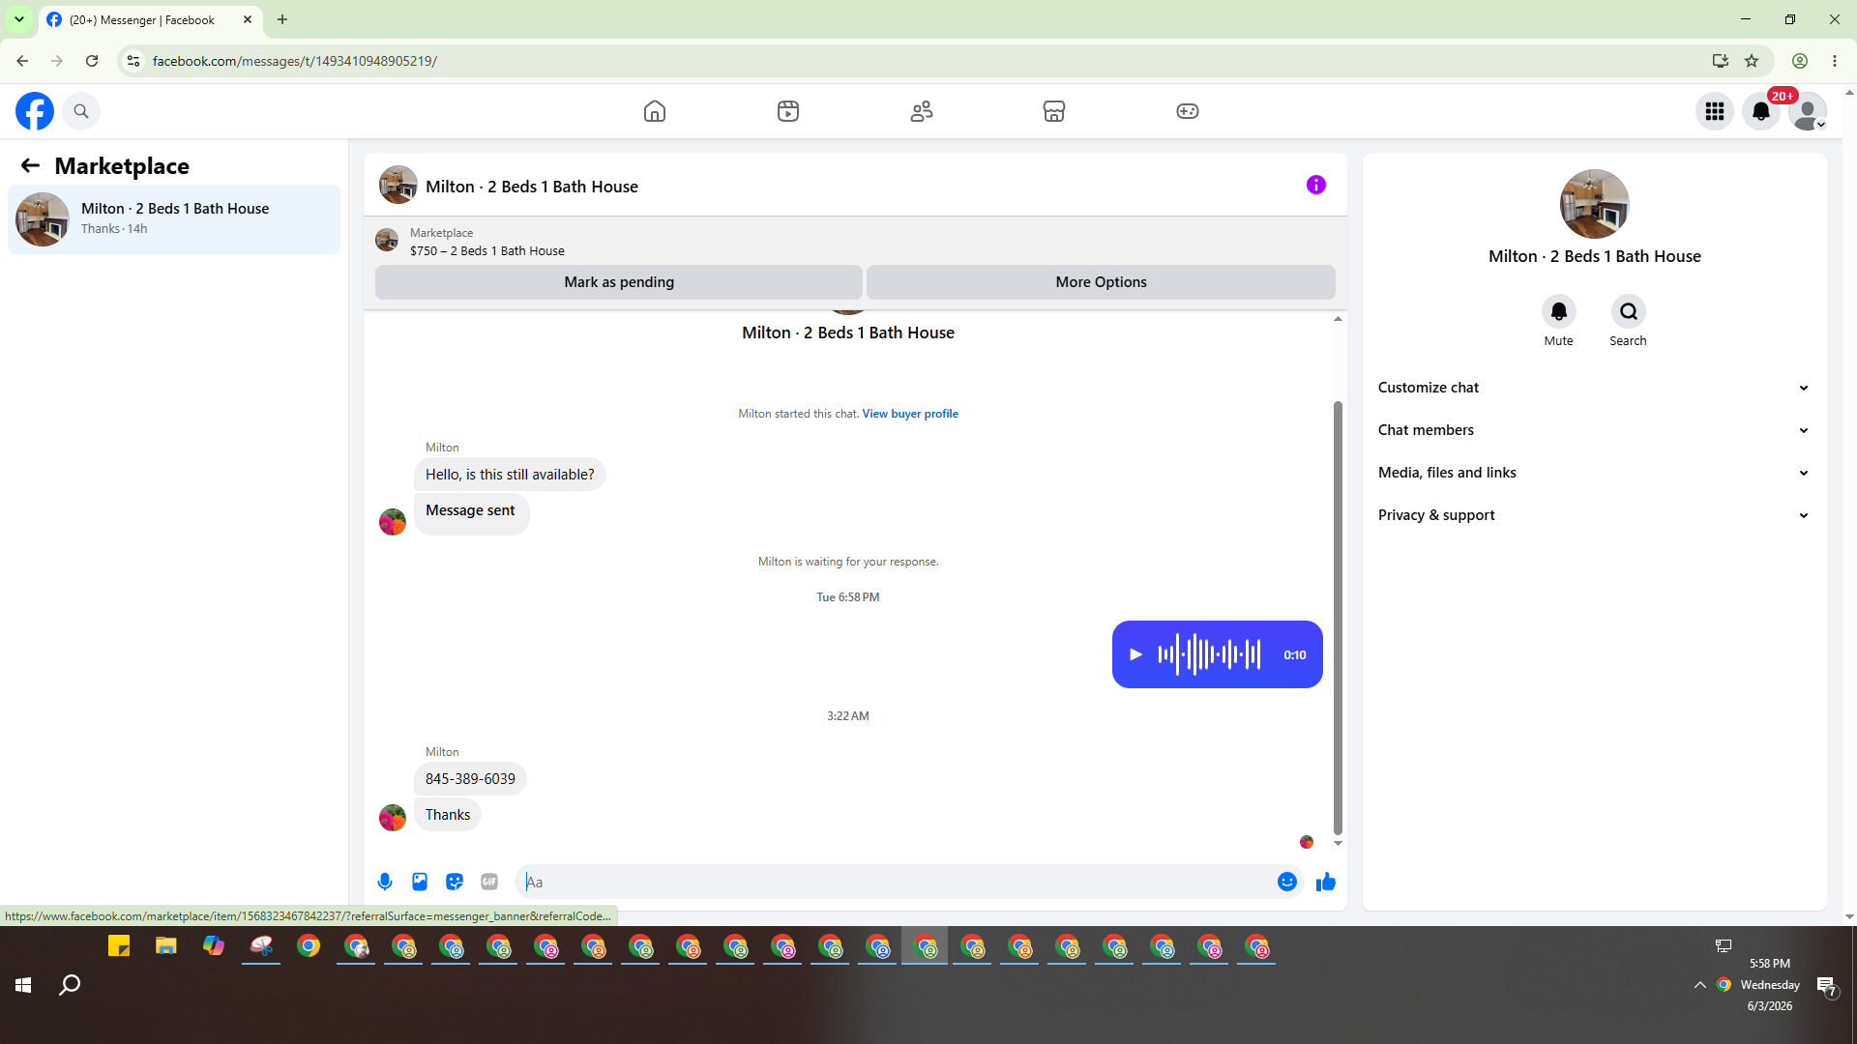Open conversation information purple icon
The width and height of the screenshot is (1857, 1044).
click(x=1316, y=185)
